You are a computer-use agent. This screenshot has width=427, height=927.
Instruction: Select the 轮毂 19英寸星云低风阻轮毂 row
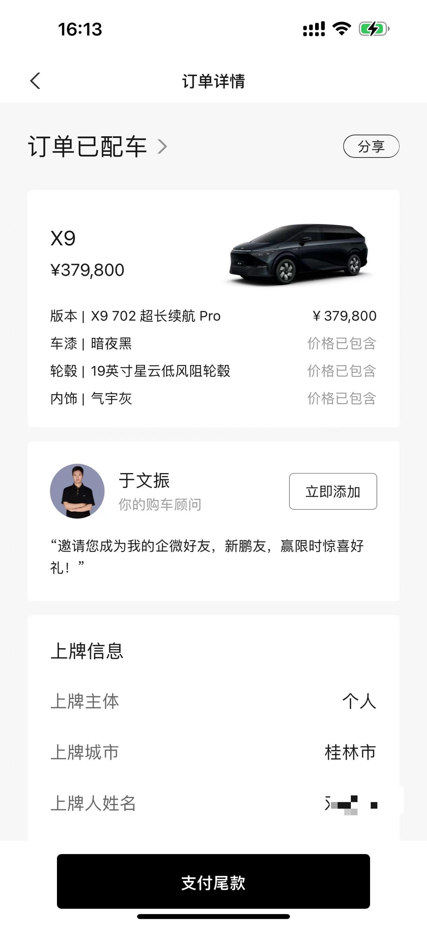pyautogui.click(x=213, y=371)
